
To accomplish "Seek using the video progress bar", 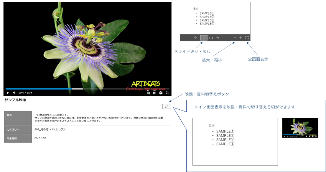I will [87, 89].
